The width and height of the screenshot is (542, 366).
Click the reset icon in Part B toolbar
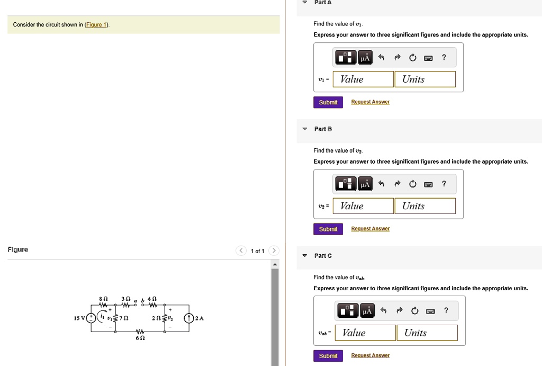pyautogui.click(x=413, y=184)
